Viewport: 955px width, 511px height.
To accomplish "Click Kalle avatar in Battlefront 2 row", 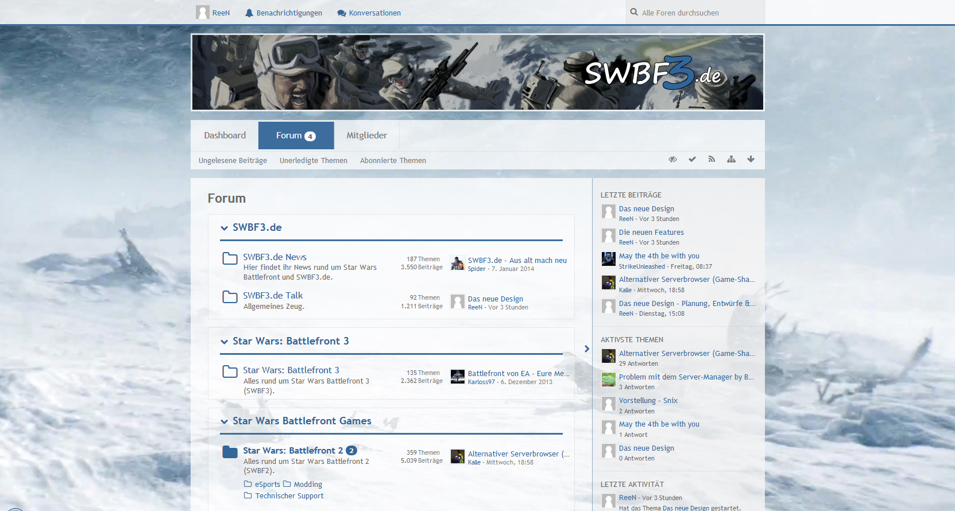I will pos(458,457).
